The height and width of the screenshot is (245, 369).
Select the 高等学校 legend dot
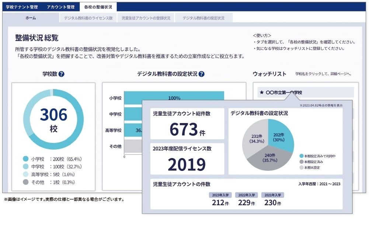(x=25, y=174)
